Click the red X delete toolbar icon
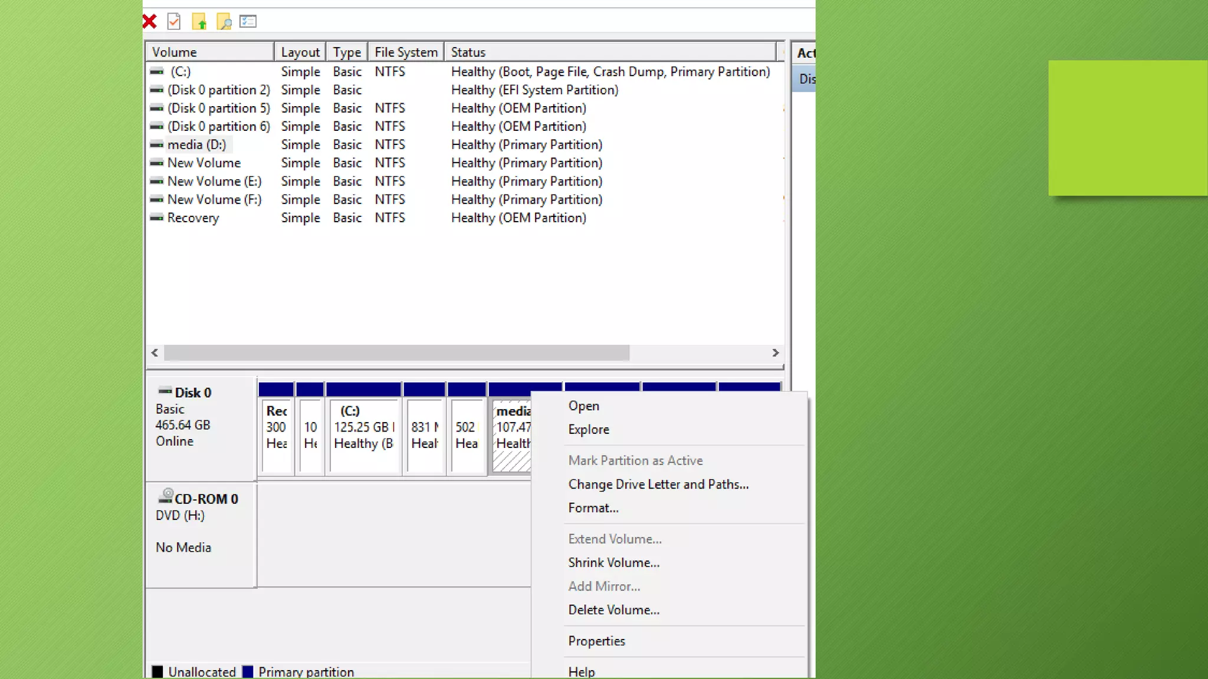Viewport: 1208px width, 679px height. [x=150, y=22]
